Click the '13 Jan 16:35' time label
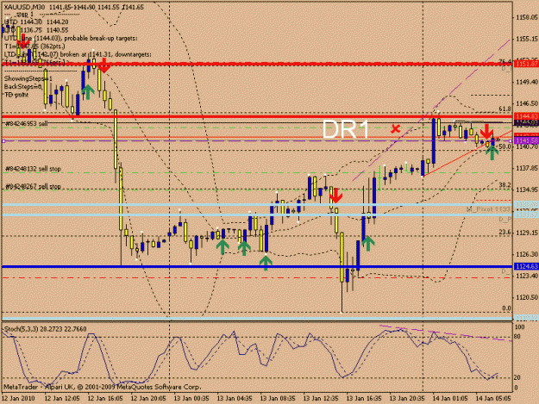This screenshot has width=539, height=404. (364, 398)
